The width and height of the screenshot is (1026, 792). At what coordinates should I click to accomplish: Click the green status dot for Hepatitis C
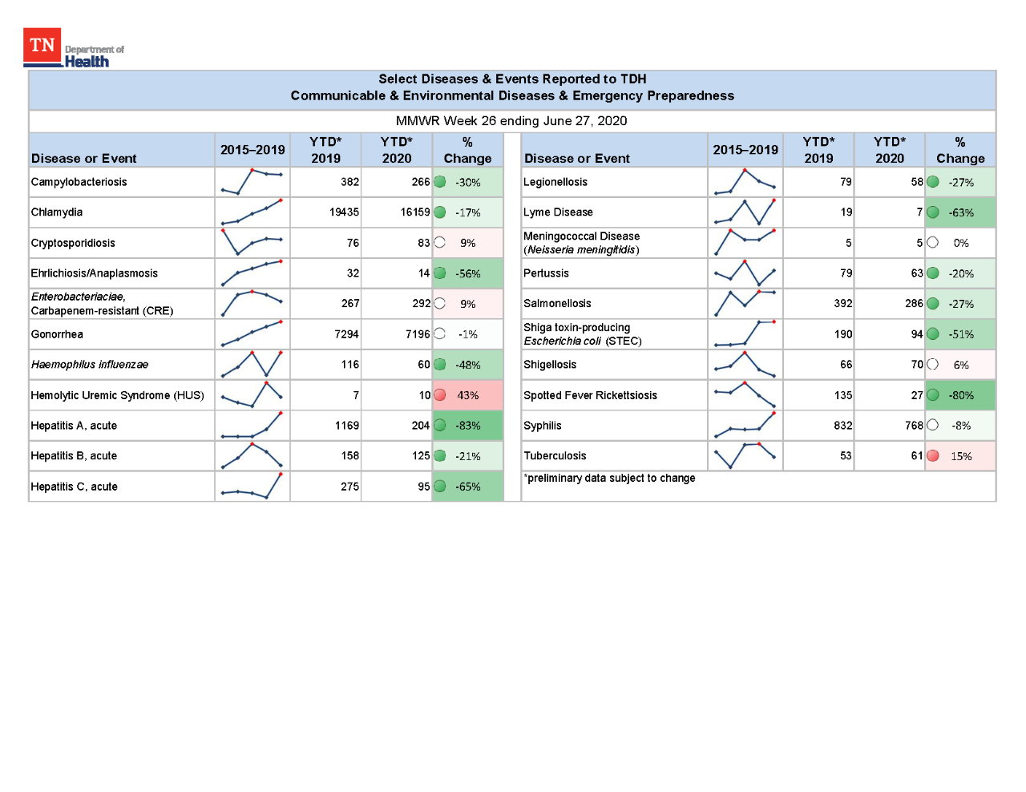[440, 487]
